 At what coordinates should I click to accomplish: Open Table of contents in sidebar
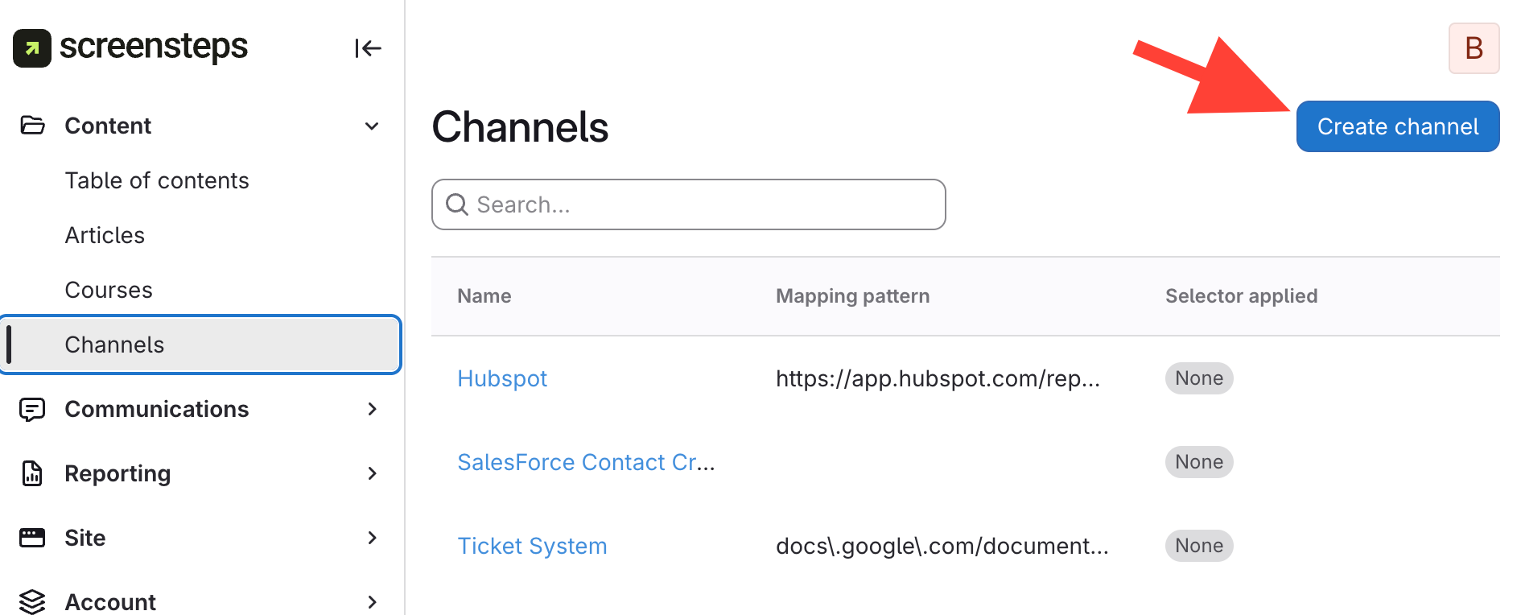pos(157,180)
